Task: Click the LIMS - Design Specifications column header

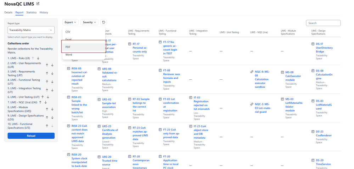Action: (x=319, y=32)
